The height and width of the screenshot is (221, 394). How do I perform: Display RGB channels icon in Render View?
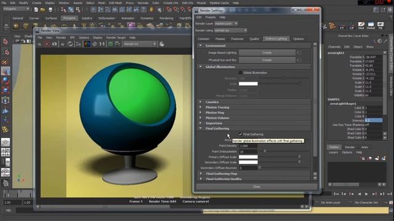click(x=87, y=44)
